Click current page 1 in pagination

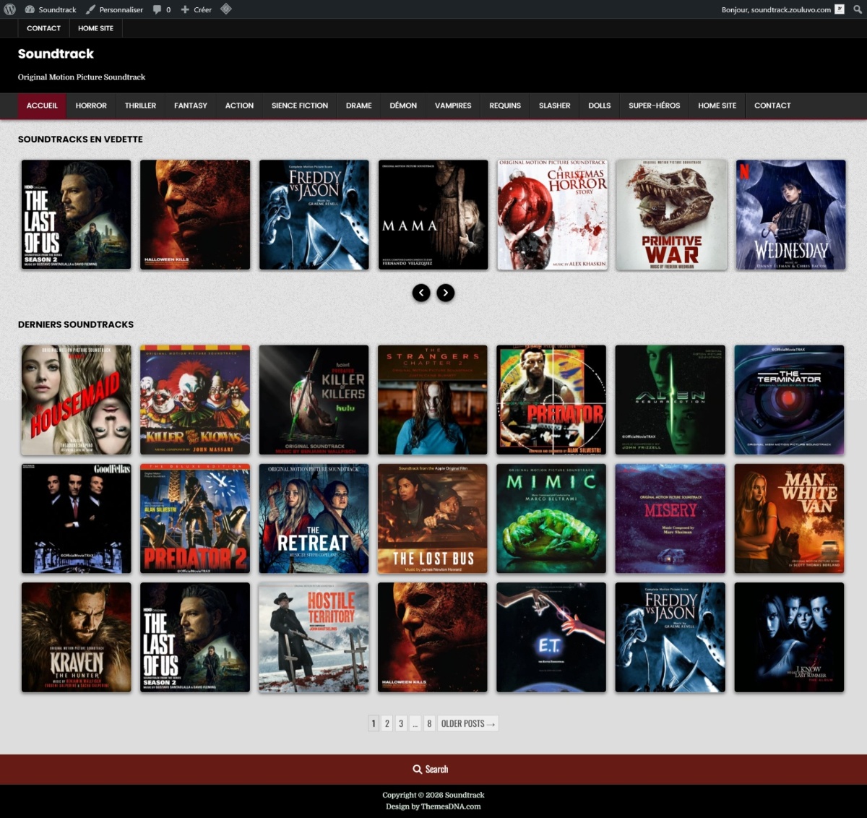click(374, 723)
